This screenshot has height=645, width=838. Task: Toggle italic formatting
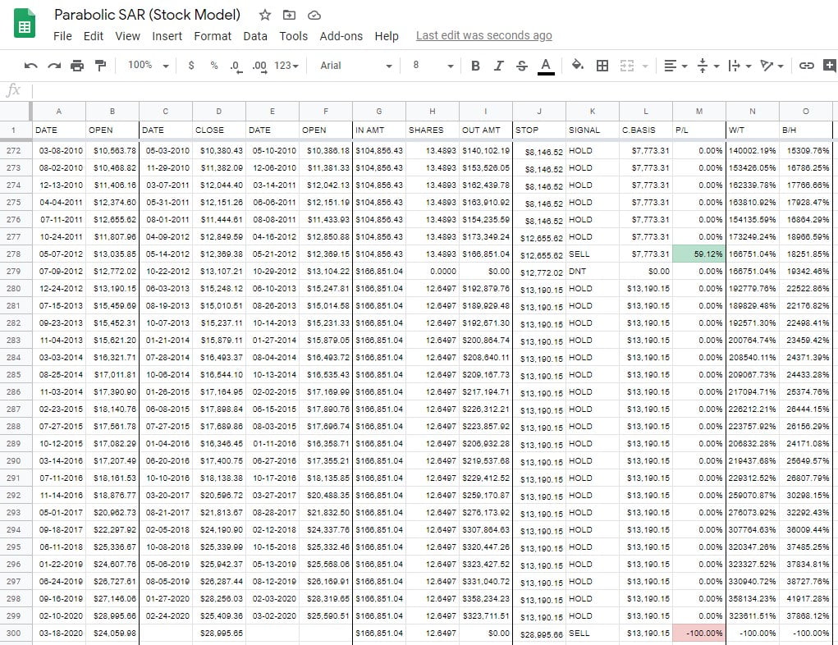498,66
